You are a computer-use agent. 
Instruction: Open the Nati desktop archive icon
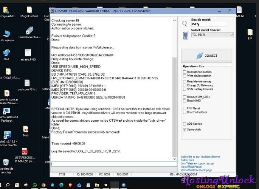(x=26, y=130)
